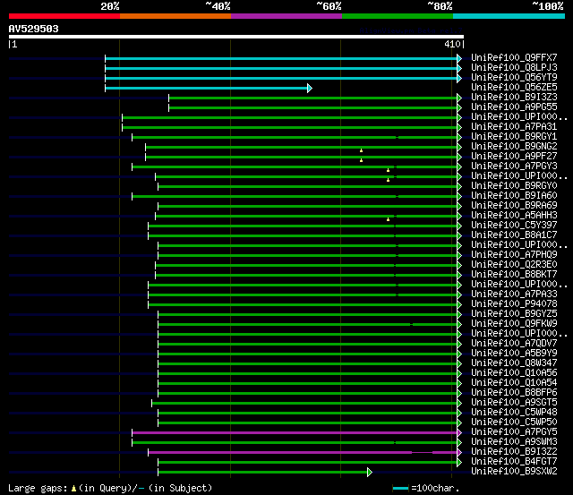573x495 pixels.
Task: Click the cyan alignment bar for Q56YT9
Action: click(x=281, y=78)
